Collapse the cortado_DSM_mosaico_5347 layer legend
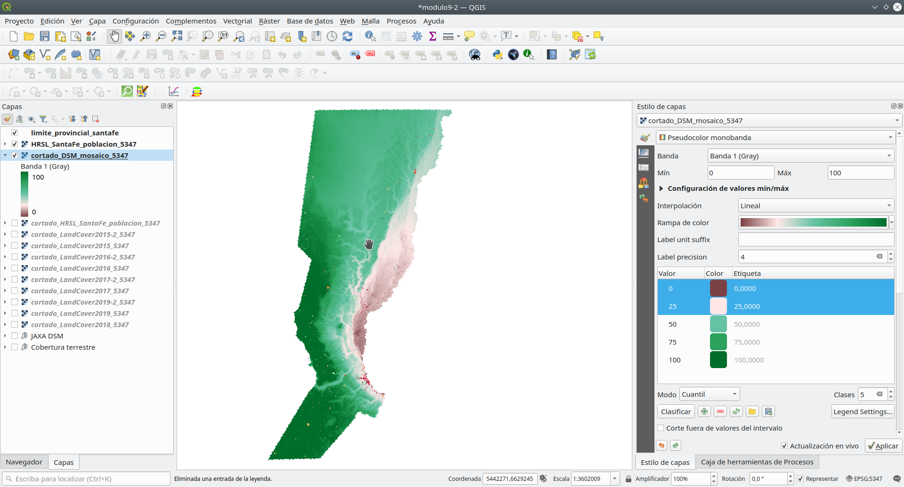Viewport: 904px width, 487px height. click(x=5, y=155)
